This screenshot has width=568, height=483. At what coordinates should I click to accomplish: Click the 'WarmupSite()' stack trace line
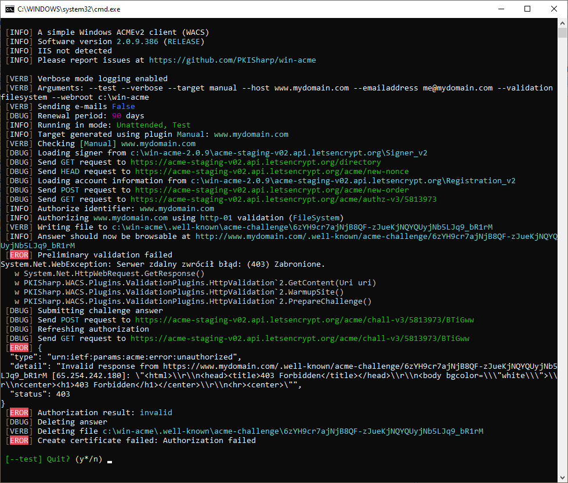(x=179, y=292)
